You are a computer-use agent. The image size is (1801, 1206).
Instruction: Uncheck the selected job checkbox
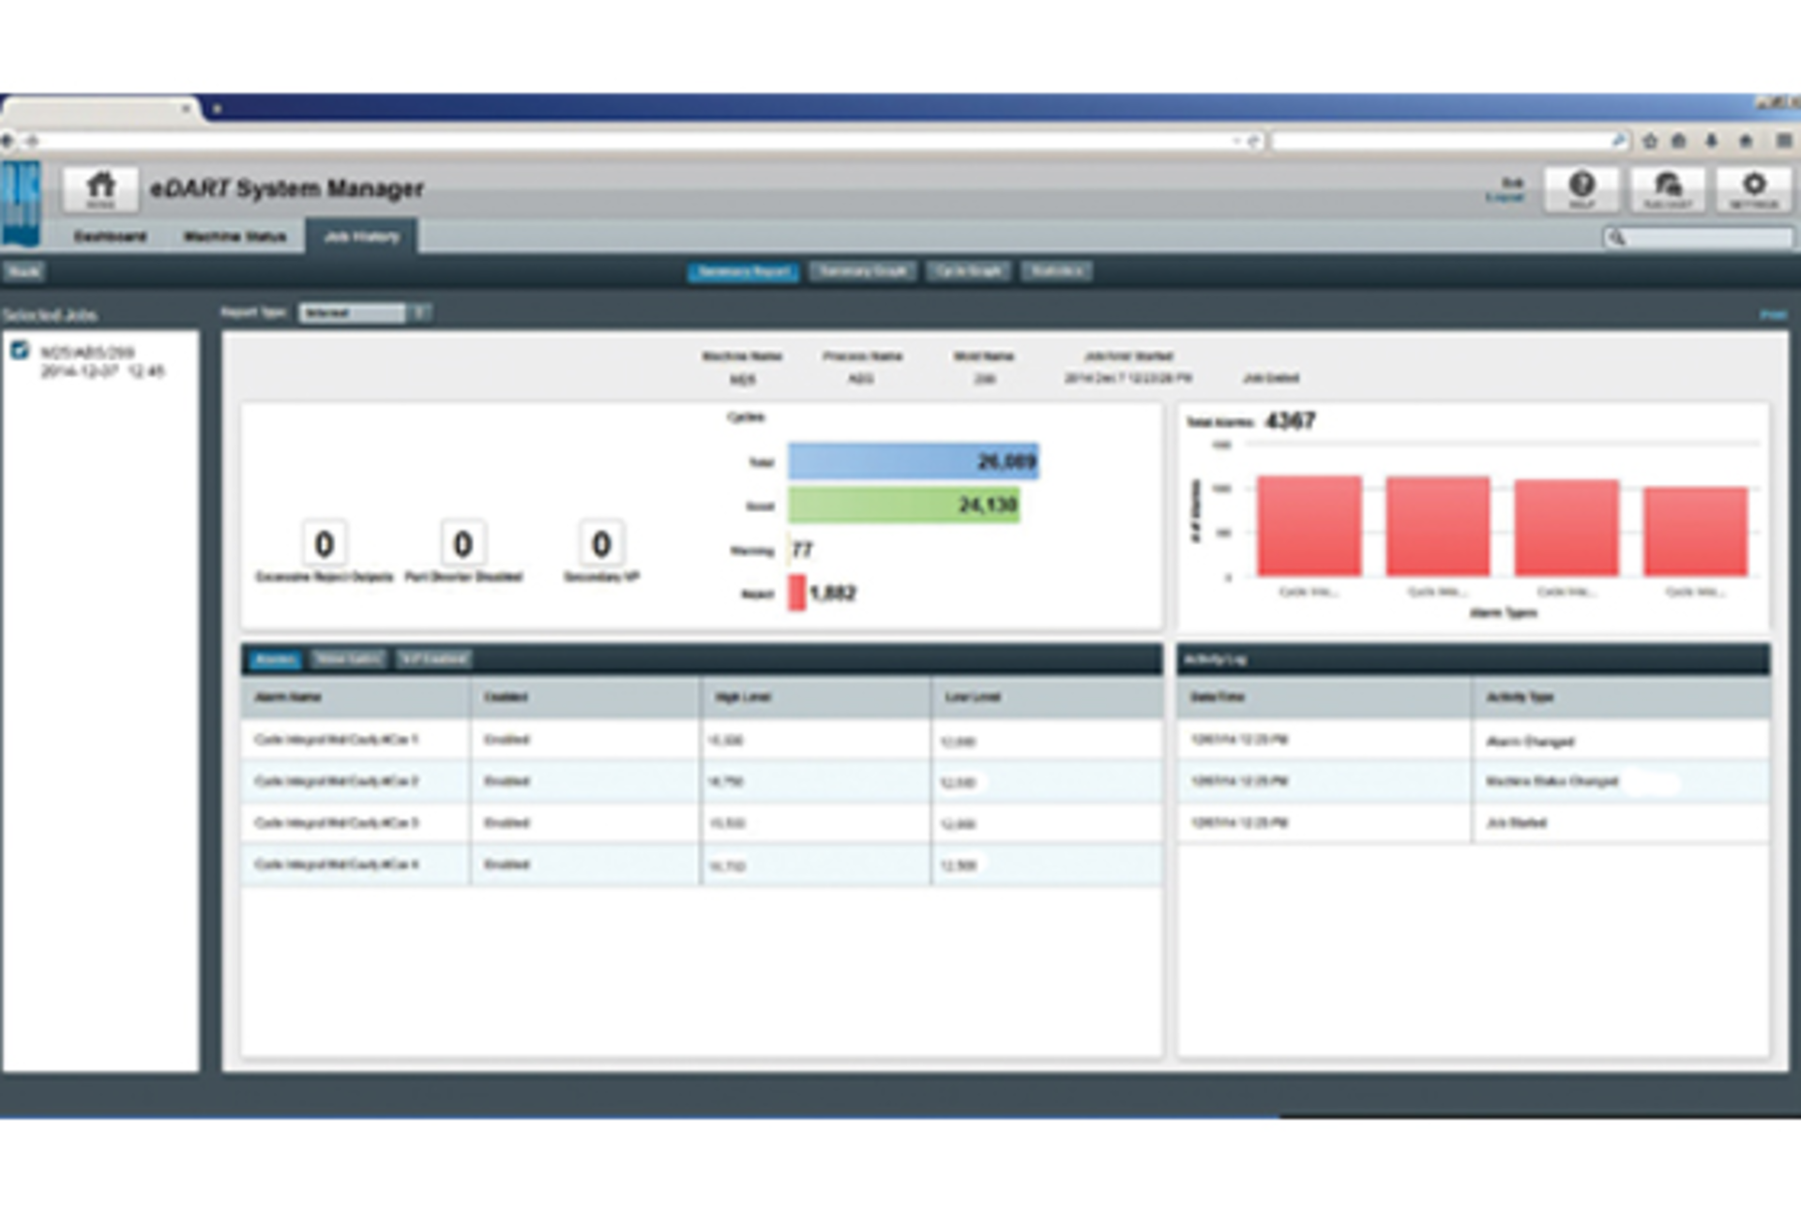click(x=20, y=351)
